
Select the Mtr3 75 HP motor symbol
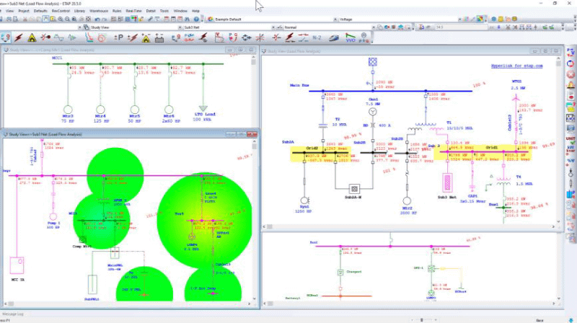(x=68, y=110)
